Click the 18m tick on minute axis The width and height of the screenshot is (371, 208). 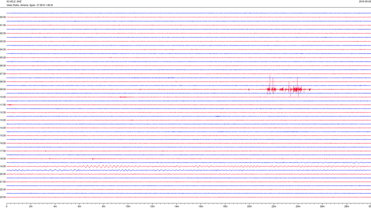click(x=225, y=206)
